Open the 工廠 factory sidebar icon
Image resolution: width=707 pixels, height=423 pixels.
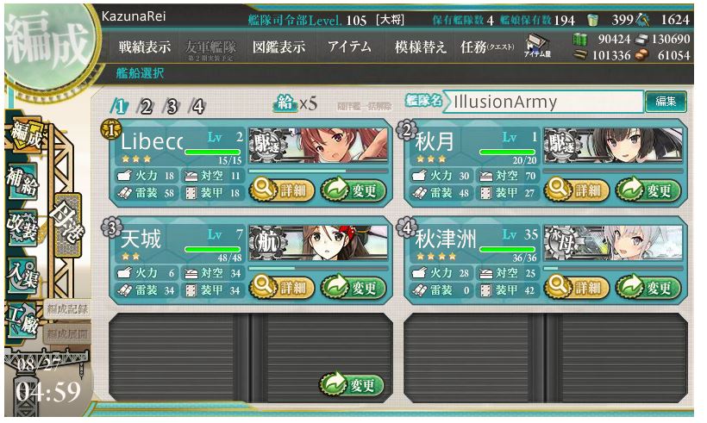tap(22, 320)
